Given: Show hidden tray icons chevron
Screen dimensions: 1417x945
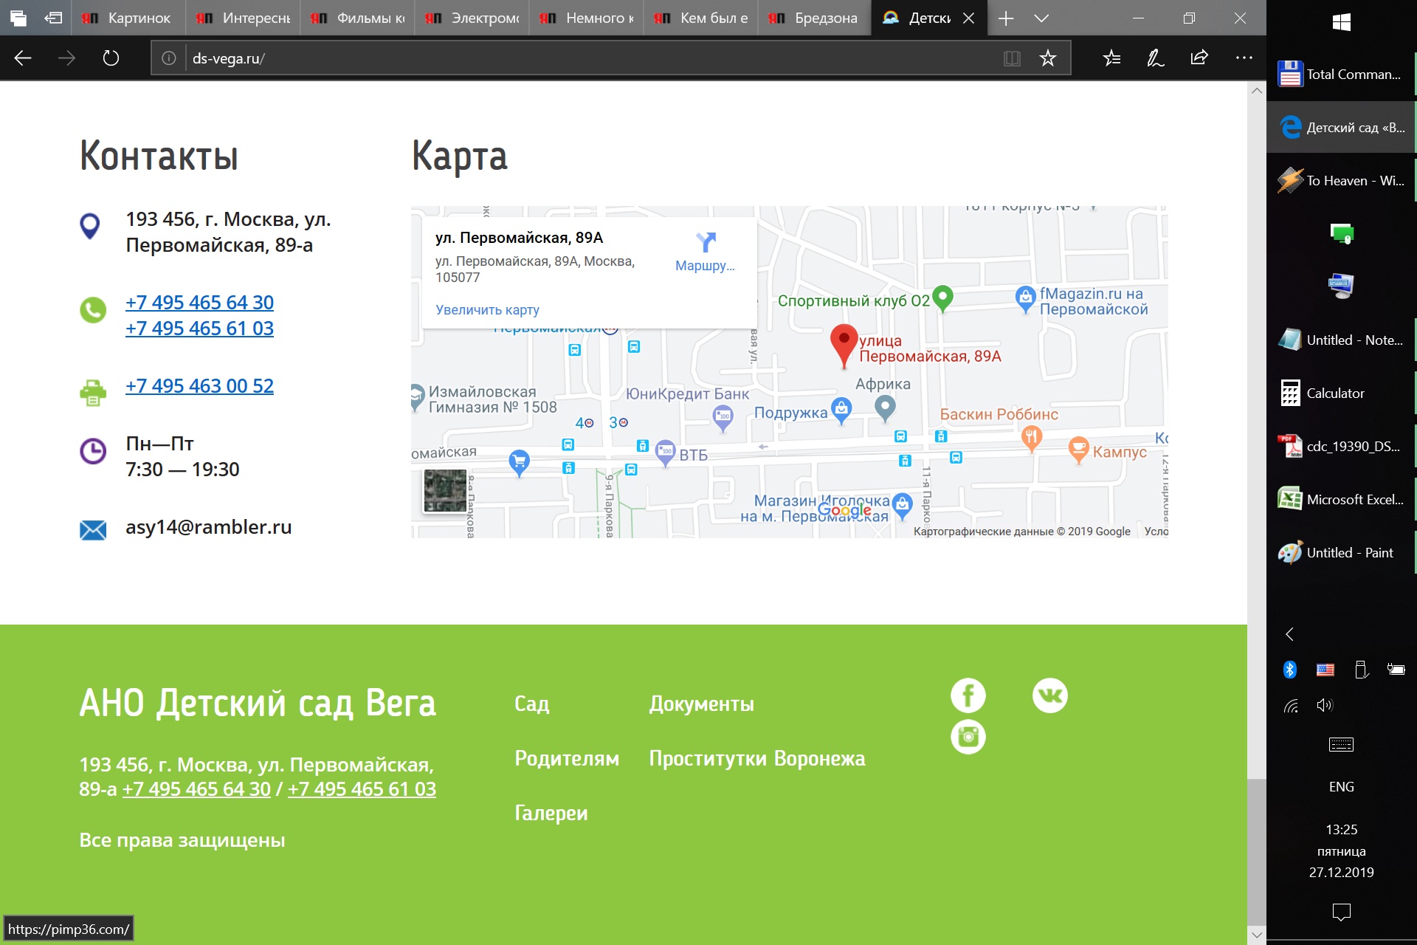Looking at the screenshot, I should click(1289, 634).
